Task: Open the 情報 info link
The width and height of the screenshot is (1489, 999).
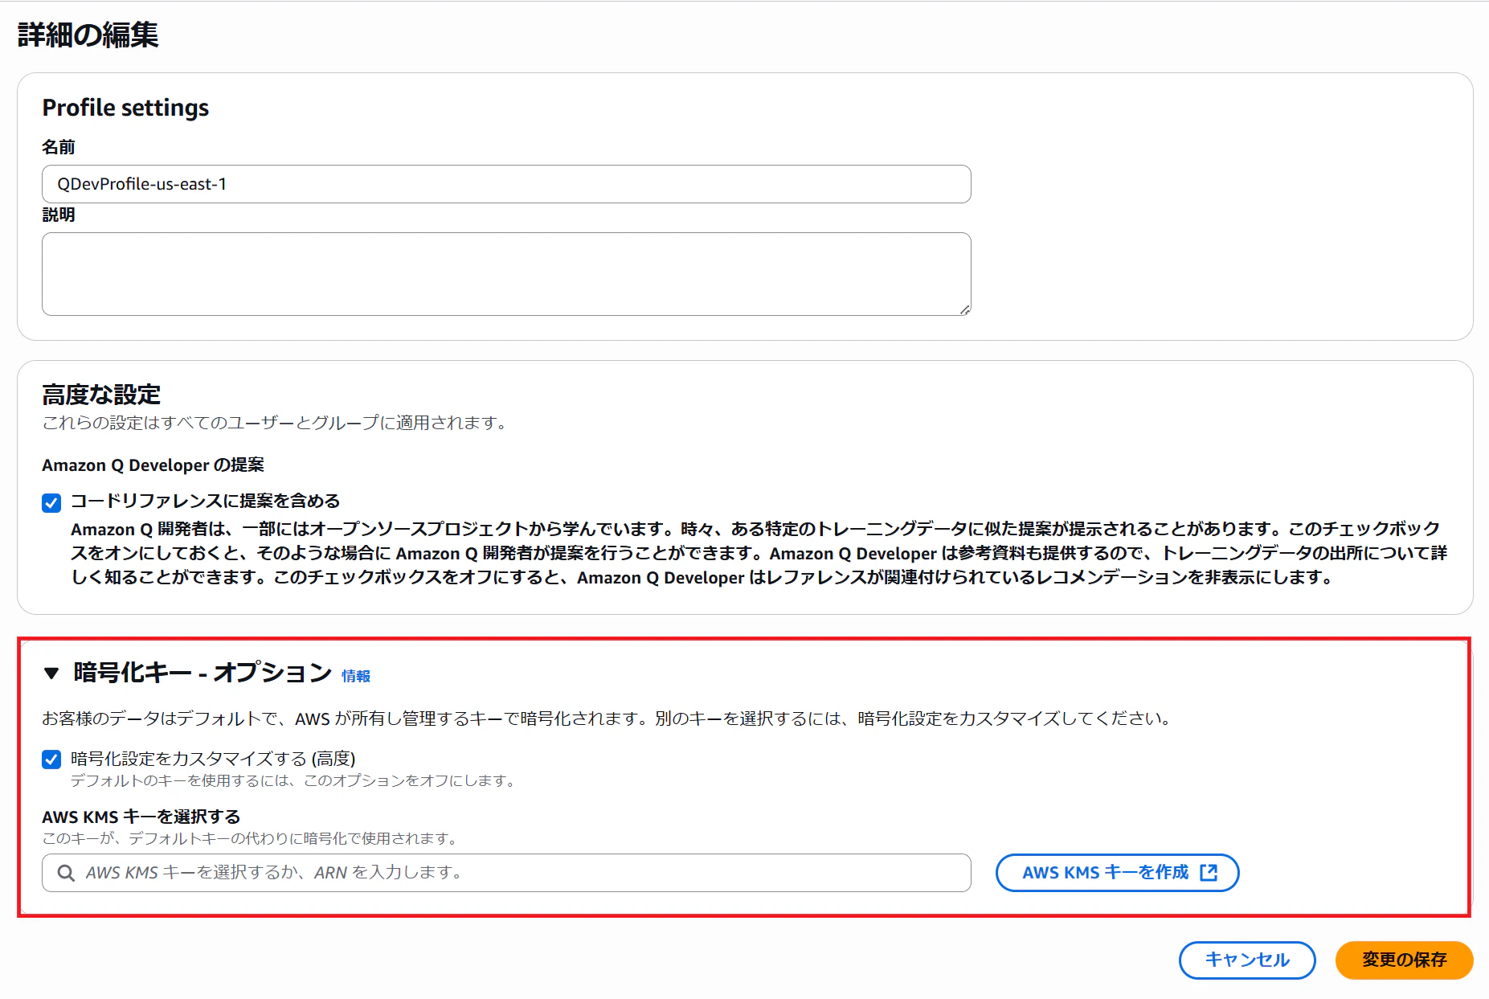Action: [356, 676]
